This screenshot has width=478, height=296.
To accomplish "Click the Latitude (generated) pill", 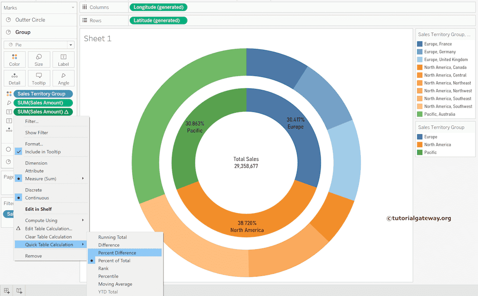I will (158, 21).
